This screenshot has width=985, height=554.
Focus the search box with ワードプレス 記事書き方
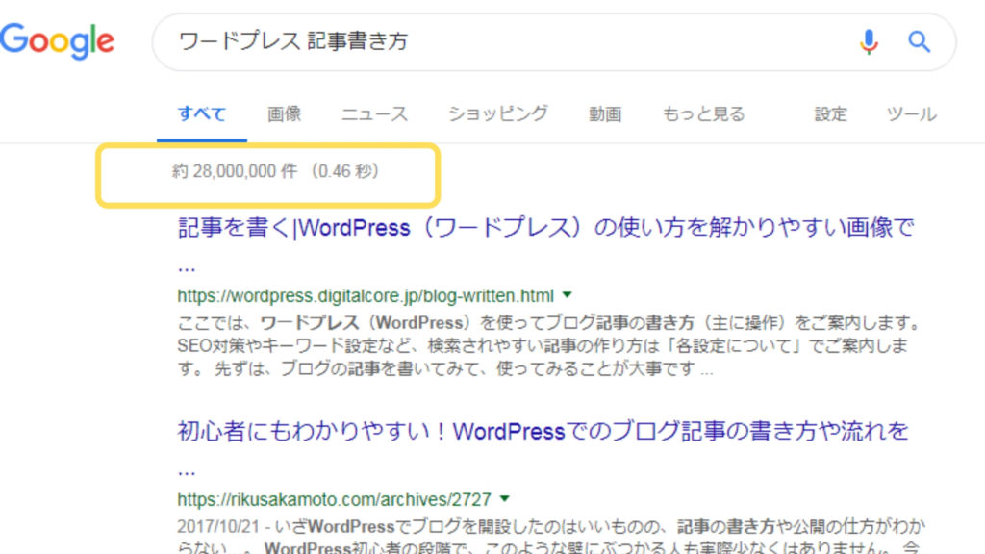[x=554, y=42]
